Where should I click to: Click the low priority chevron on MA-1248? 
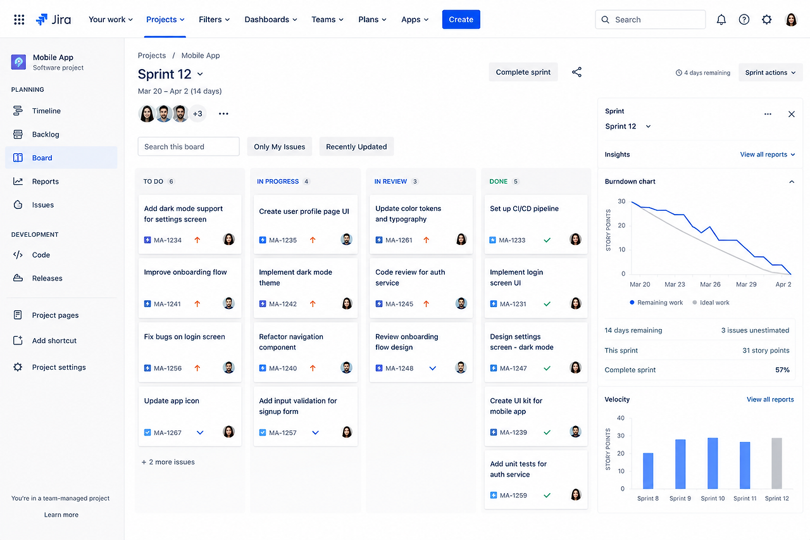click(433, 368)
